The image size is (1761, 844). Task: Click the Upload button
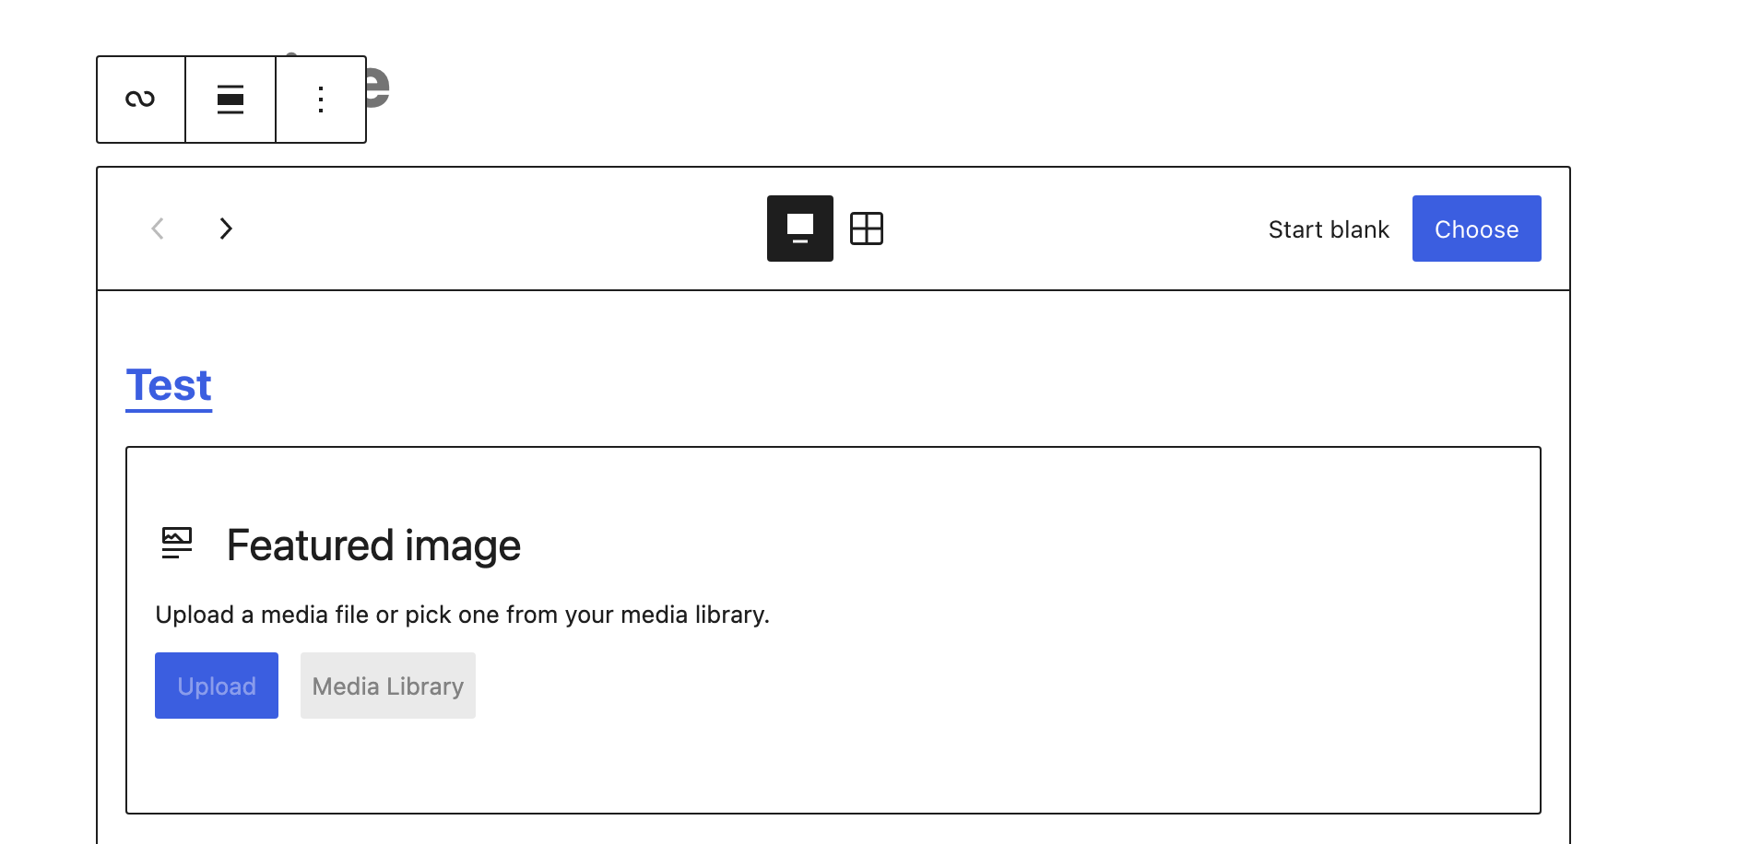[x=217, y=686]
